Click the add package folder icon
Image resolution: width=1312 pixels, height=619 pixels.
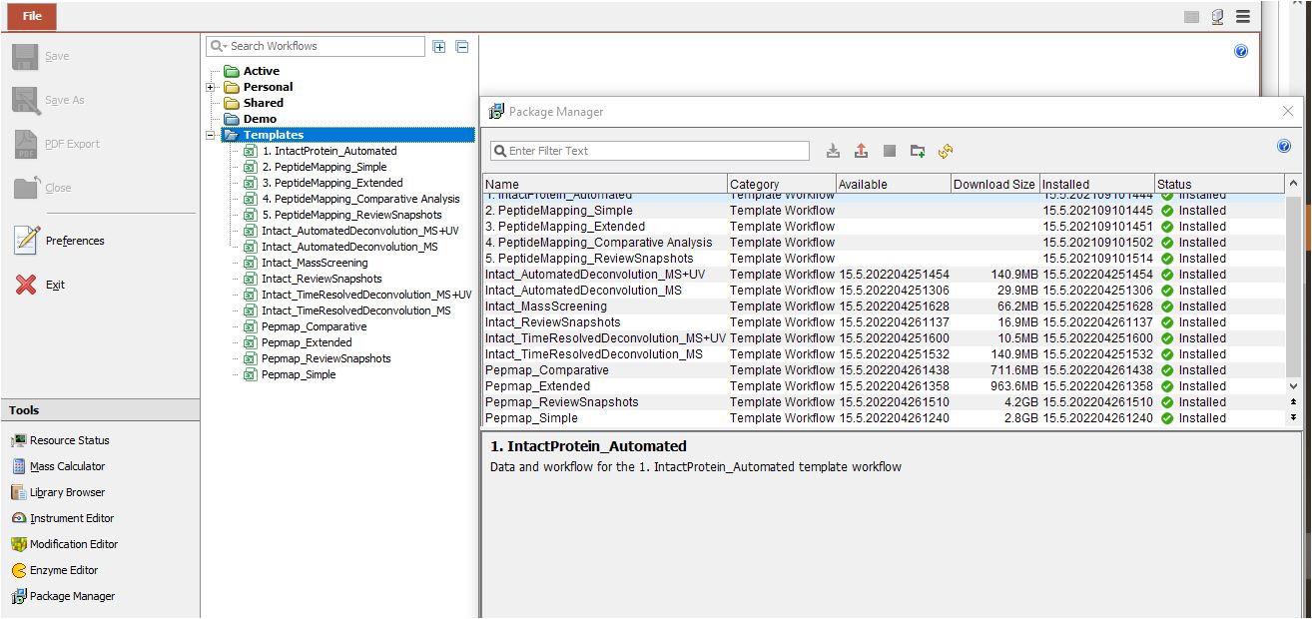(x=918, y=151)
